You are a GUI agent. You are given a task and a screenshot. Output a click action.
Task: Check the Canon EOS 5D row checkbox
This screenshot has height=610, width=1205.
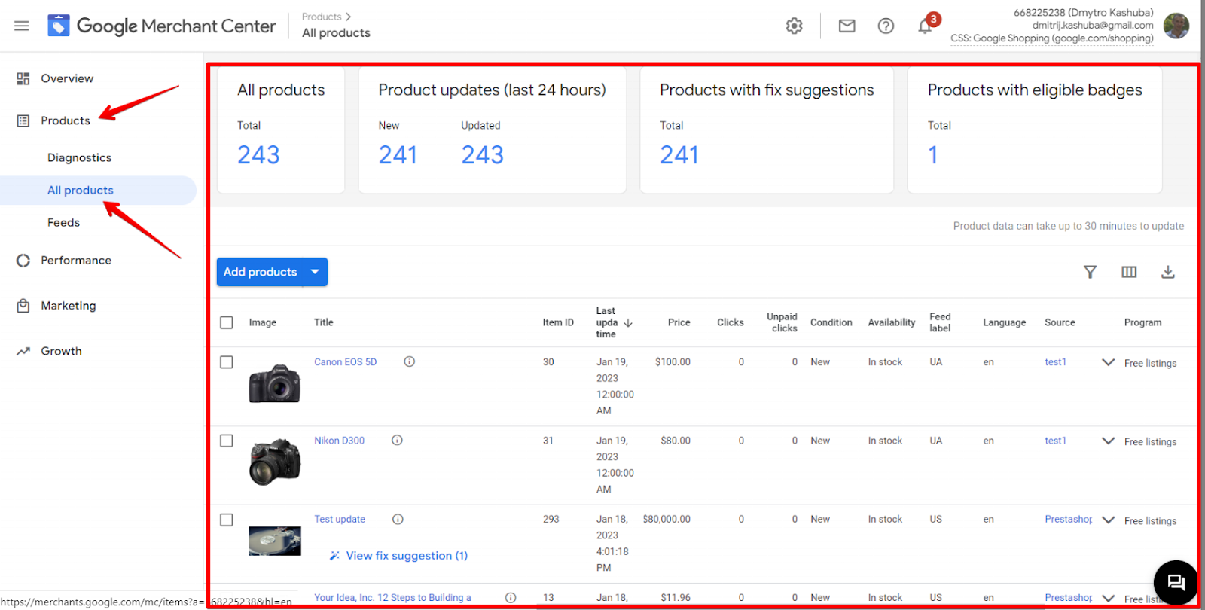click(x=227, y=362)
